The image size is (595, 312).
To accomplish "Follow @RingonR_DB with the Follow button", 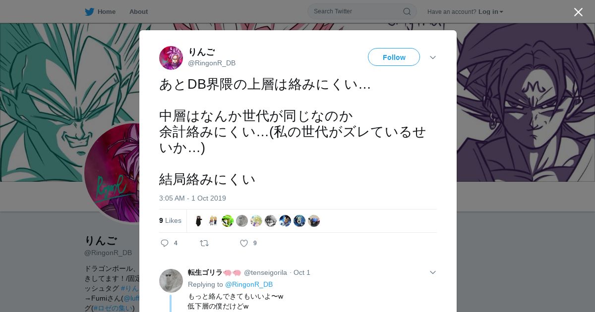I will [x=394, y=57].
